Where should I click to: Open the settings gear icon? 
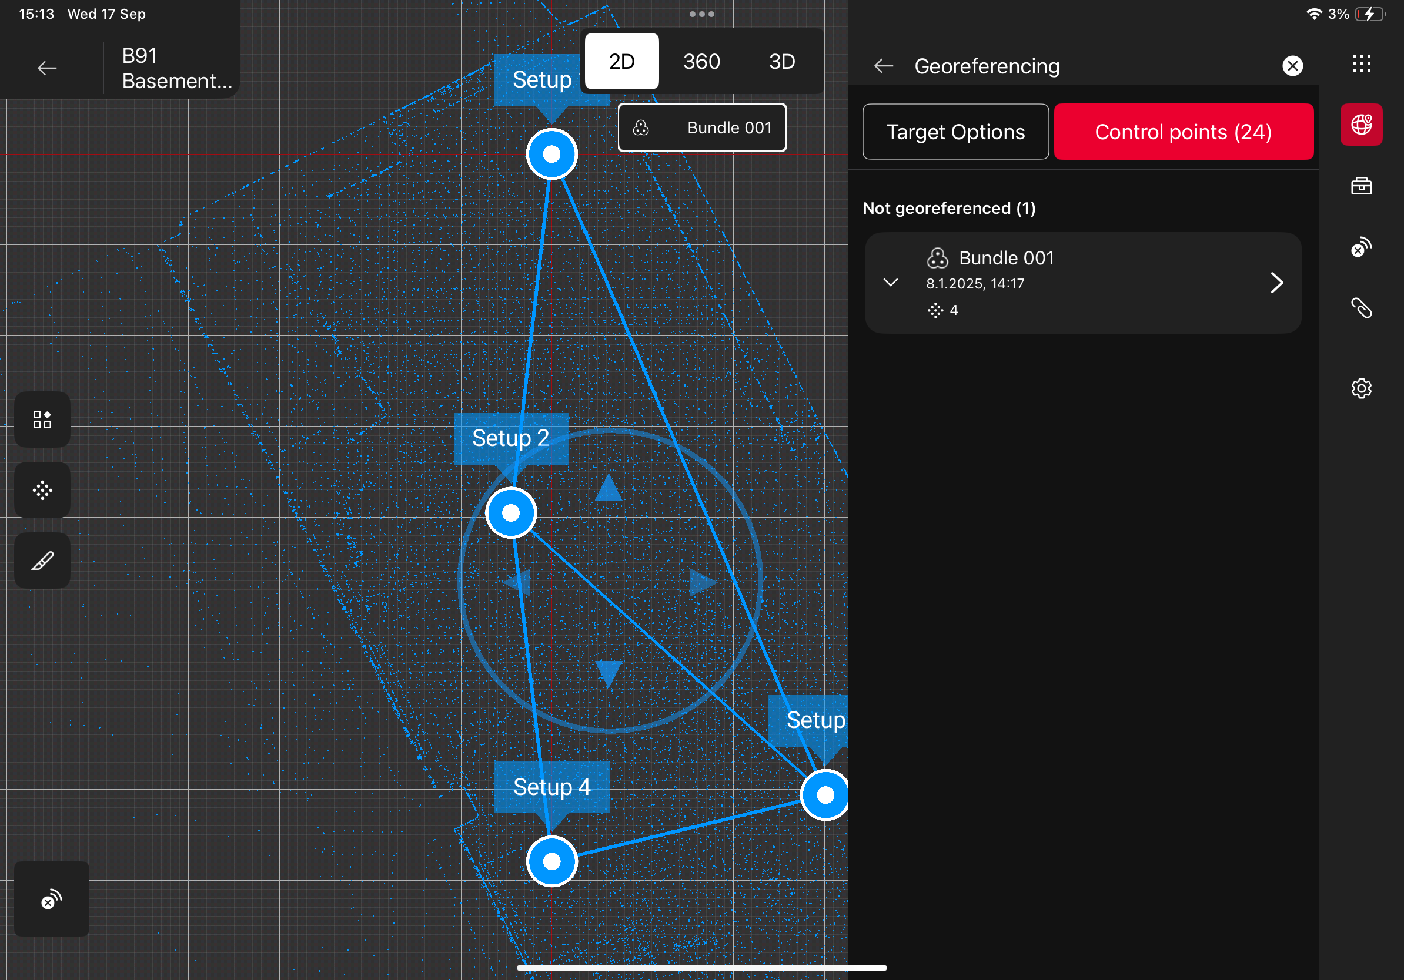click(x=1360, y=388)
